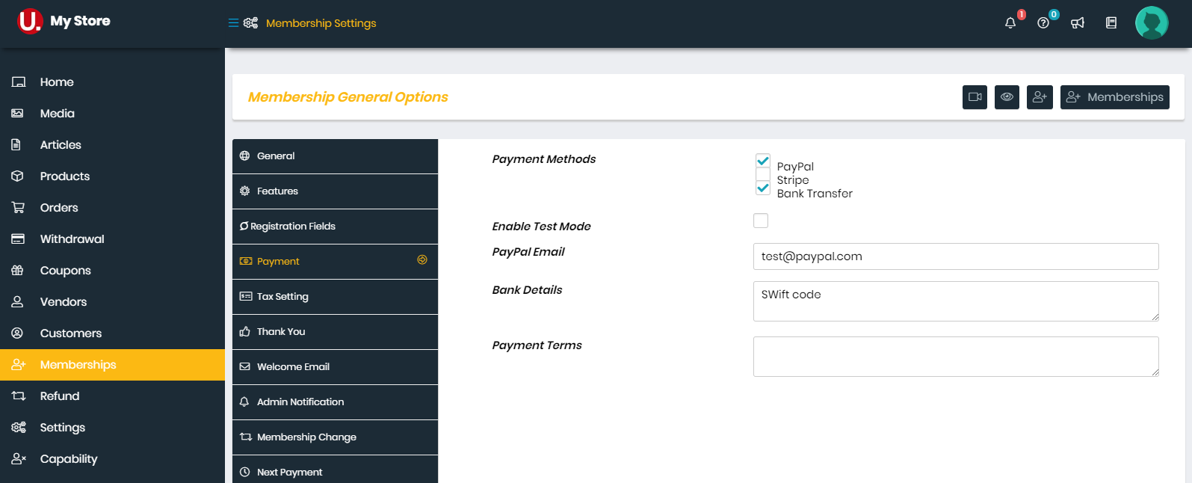Viewport: 1192px width, 483px height.
Task: Switch to the General settings tab
Action: tap(335, 156)
